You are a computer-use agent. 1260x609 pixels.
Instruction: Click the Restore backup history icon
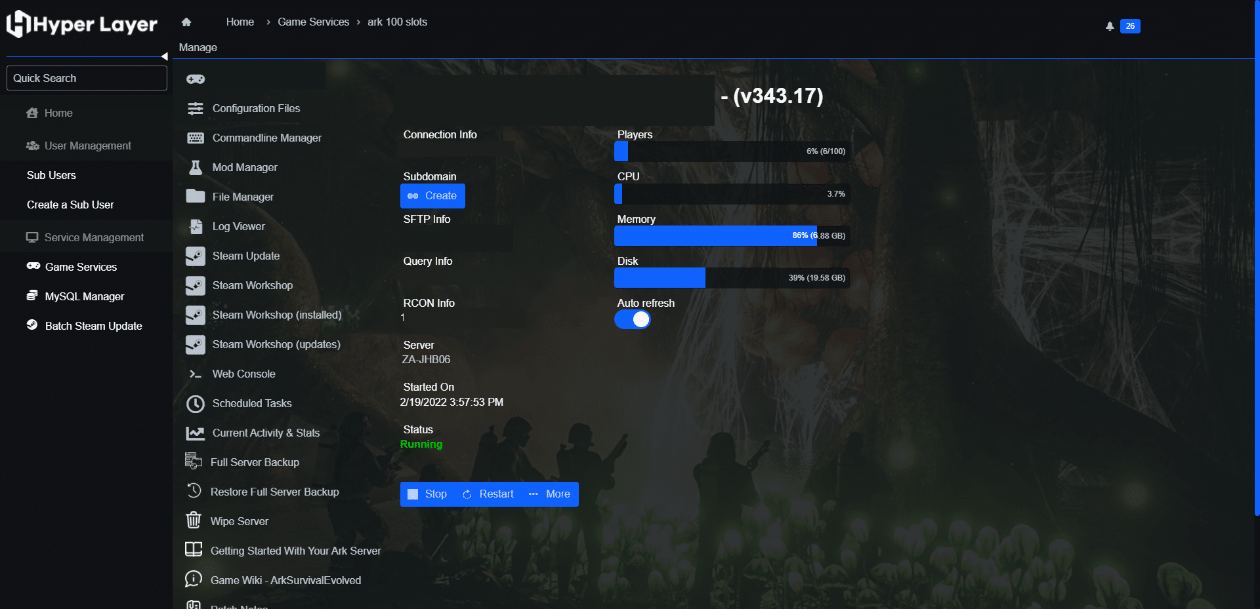click(x=194, y=490)
